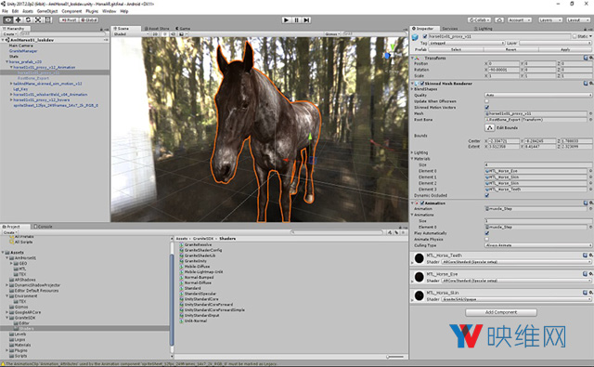
Task: Select the Move tool in toolbar
Action: [x=18, y=20]
